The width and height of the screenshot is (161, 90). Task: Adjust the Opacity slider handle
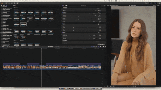pos(95,10)
